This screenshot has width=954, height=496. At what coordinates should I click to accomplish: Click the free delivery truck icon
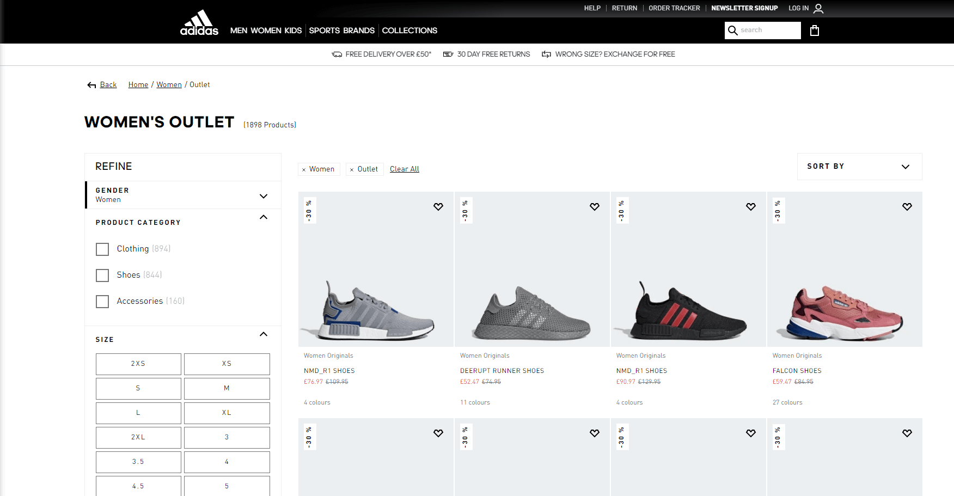[337, 54]
